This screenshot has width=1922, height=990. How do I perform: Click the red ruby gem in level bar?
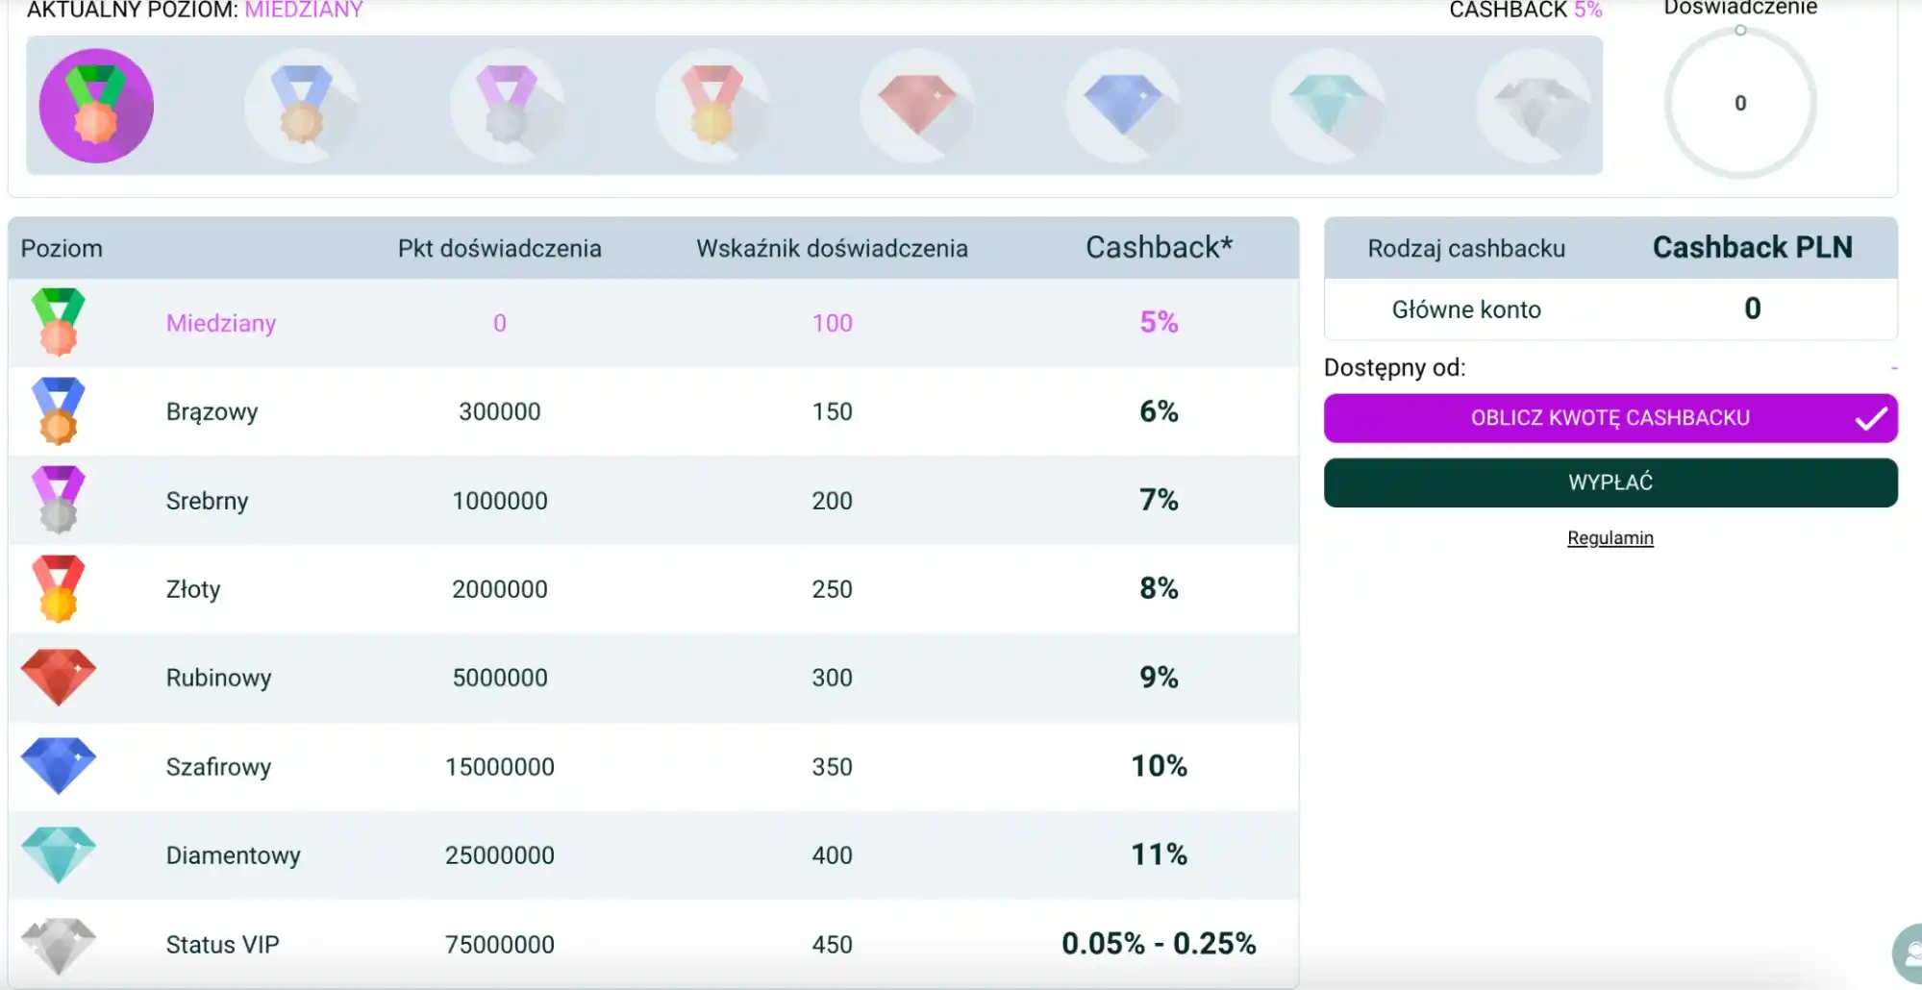pos(916,106)
